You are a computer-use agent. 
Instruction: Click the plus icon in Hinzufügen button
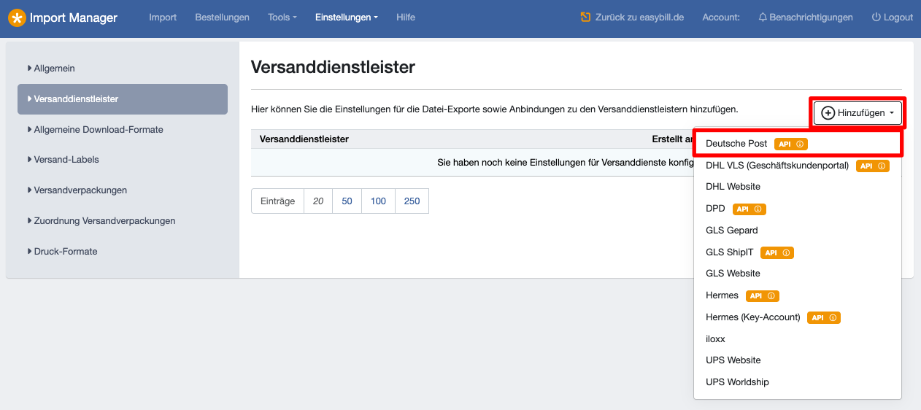(828, 113)
